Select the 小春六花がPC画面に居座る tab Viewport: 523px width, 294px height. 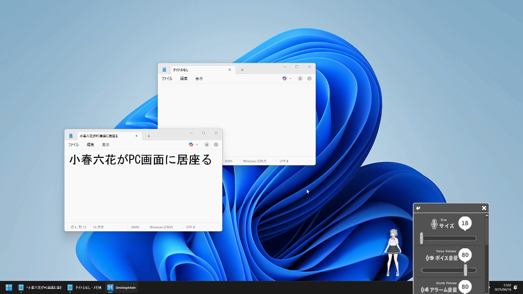[x=109, y=136]
